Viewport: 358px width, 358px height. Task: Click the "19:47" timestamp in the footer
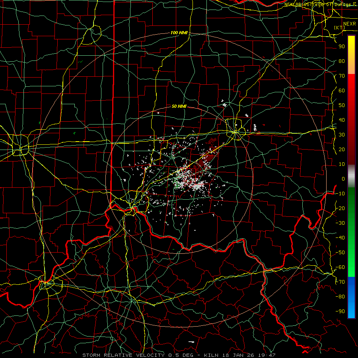[x=267, y=355]
